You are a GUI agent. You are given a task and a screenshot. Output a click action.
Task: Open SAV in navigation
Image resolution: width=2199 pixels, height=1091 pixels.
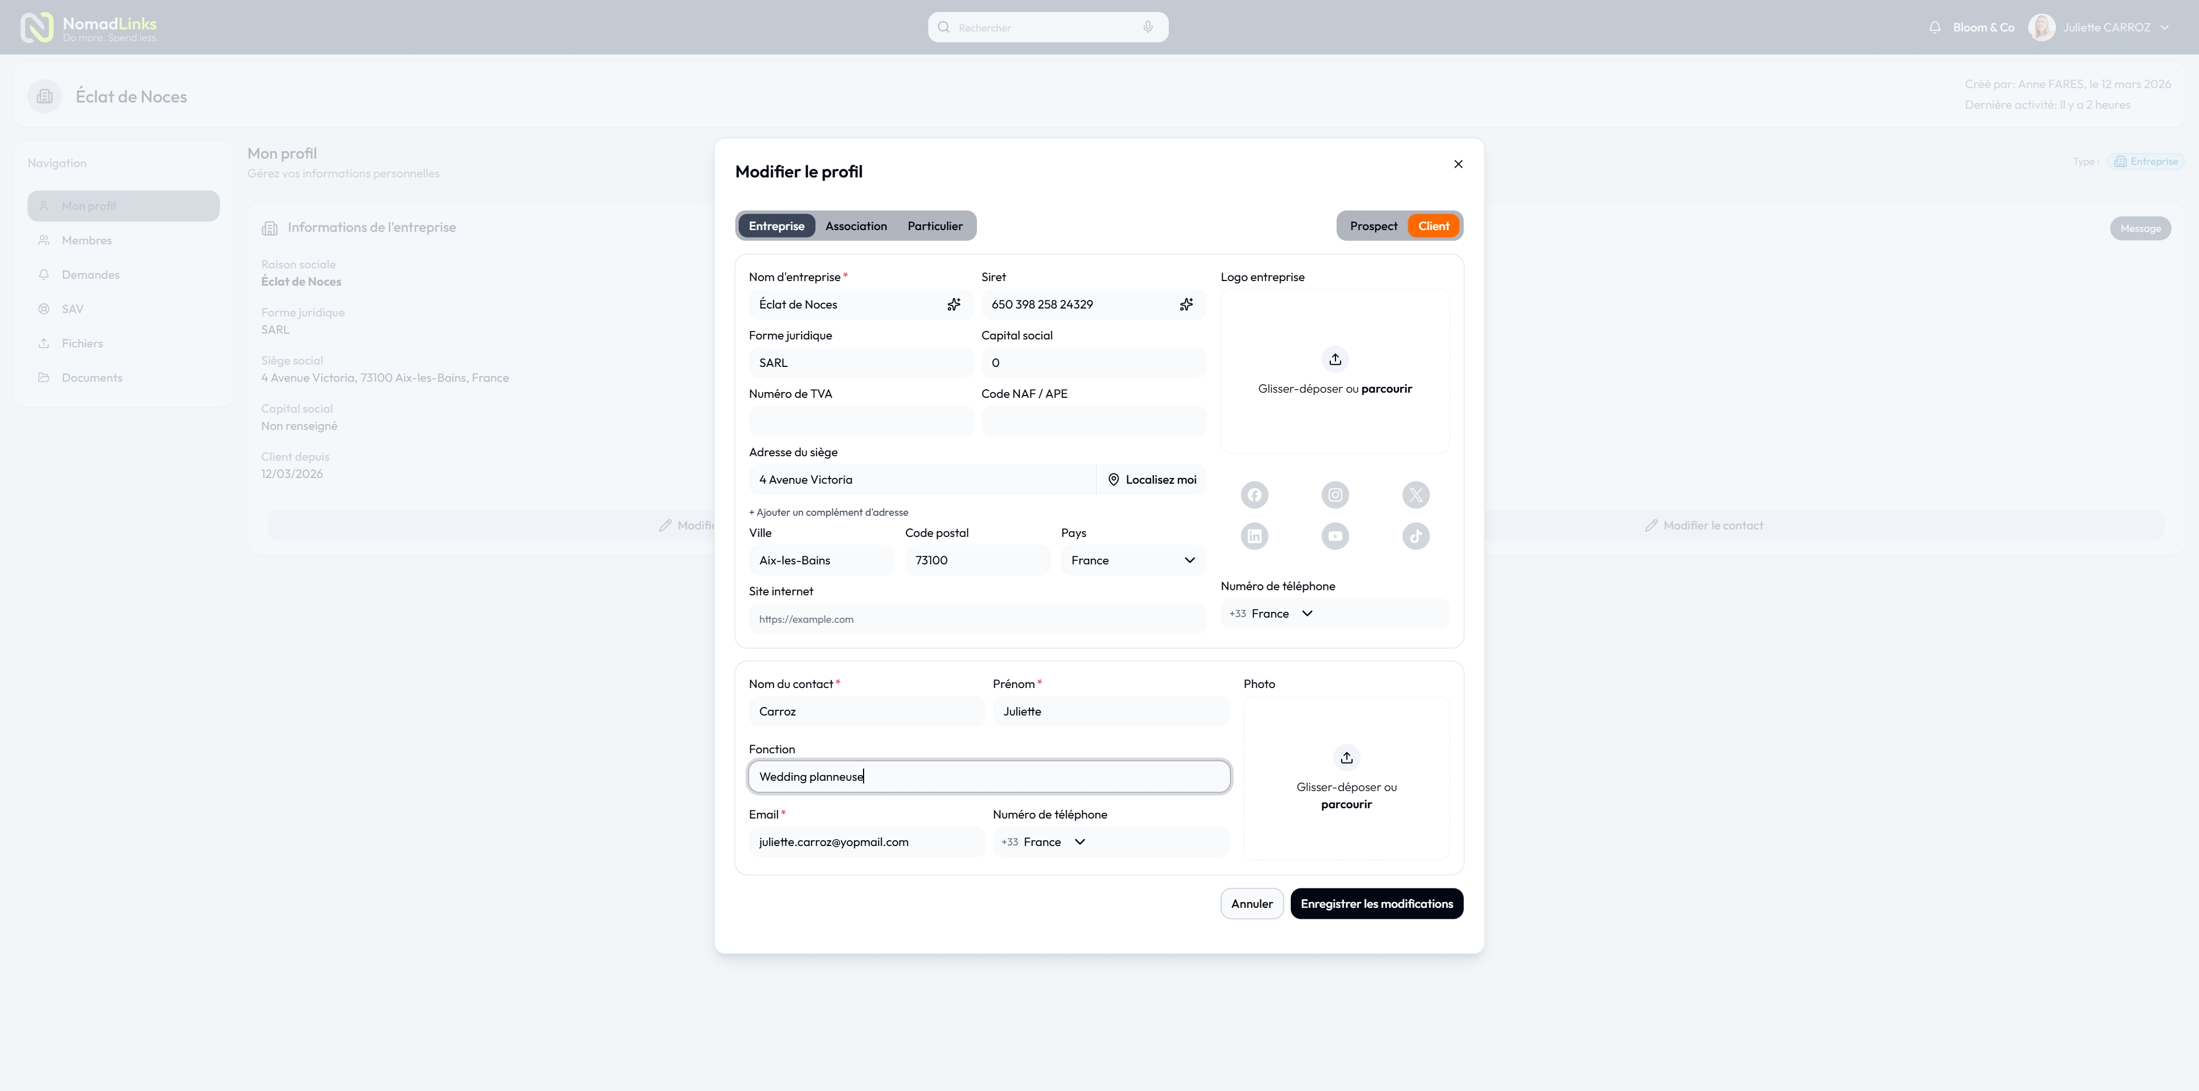(x=123, y=309)
